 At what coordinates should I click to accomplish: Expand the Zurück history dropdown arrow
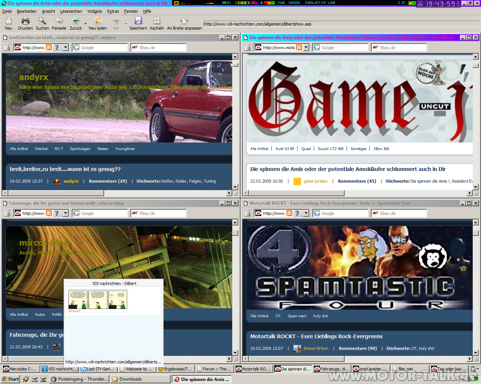click(85, 24)
